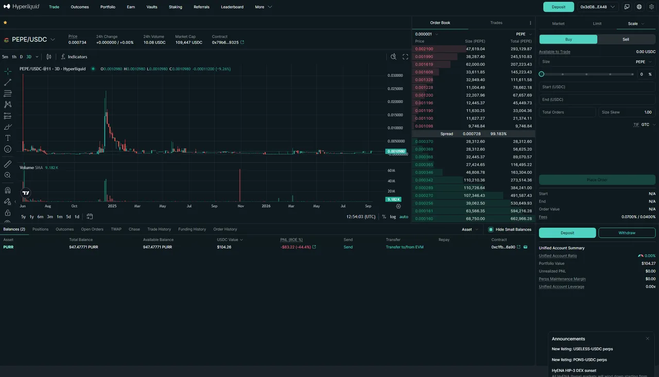The height and width of the screenshot is (377, 659).
Task: Click the order size percentage slider handle
Action: 541,74
